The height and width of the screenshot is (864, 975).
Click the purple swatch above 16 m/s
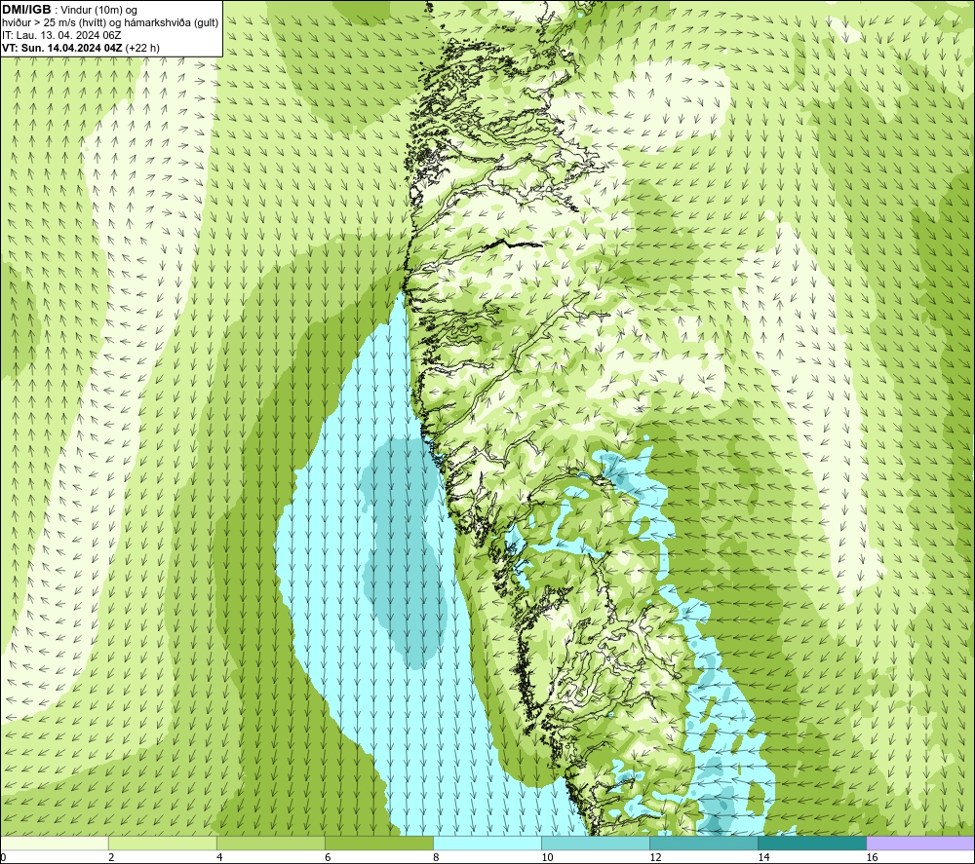920,844
